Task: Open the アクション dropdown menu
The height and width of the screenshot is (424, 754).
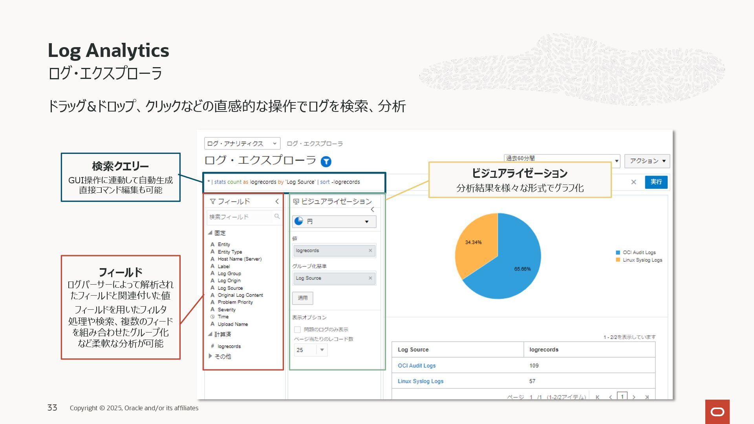Action: (x=647, y=161)
